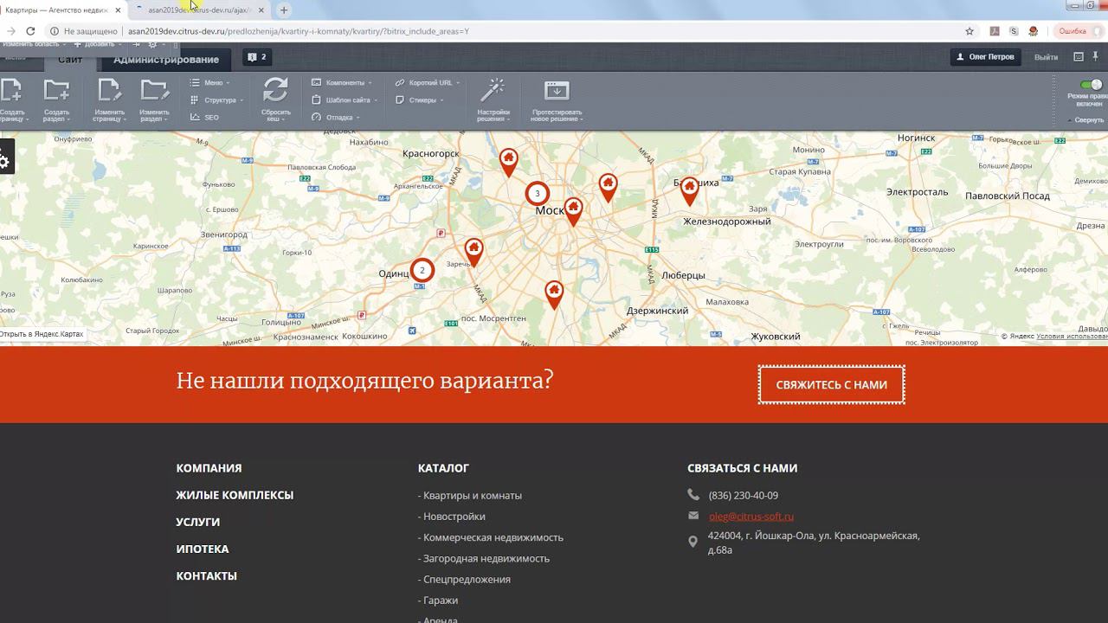This screenshot has height=623, width=1108.
Task: Open the Добавить dropdown in the floating toolbar
Action: (98, 44)
